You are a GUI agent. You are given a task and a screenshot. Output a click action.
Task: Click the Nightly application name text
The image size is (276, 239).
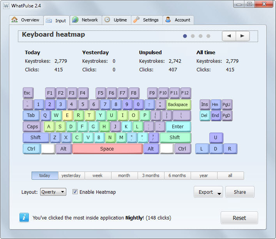(134, 218)
